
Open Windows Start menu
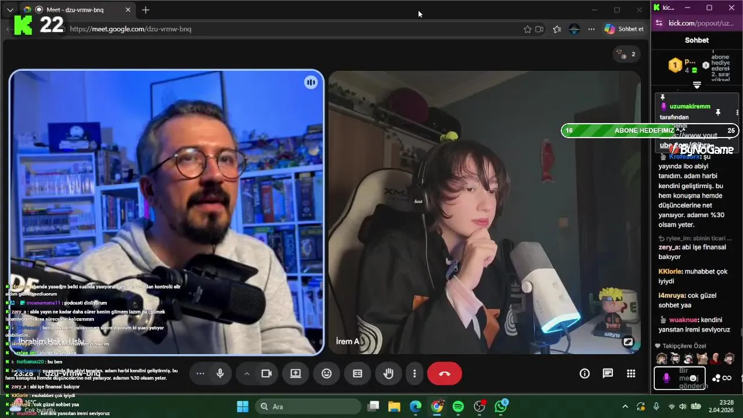(x=243, y=406)
